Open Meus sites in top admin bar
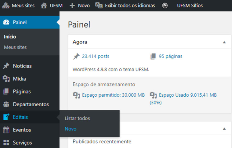The width and height of the screenshot is (232, 148). pos(19,6)
